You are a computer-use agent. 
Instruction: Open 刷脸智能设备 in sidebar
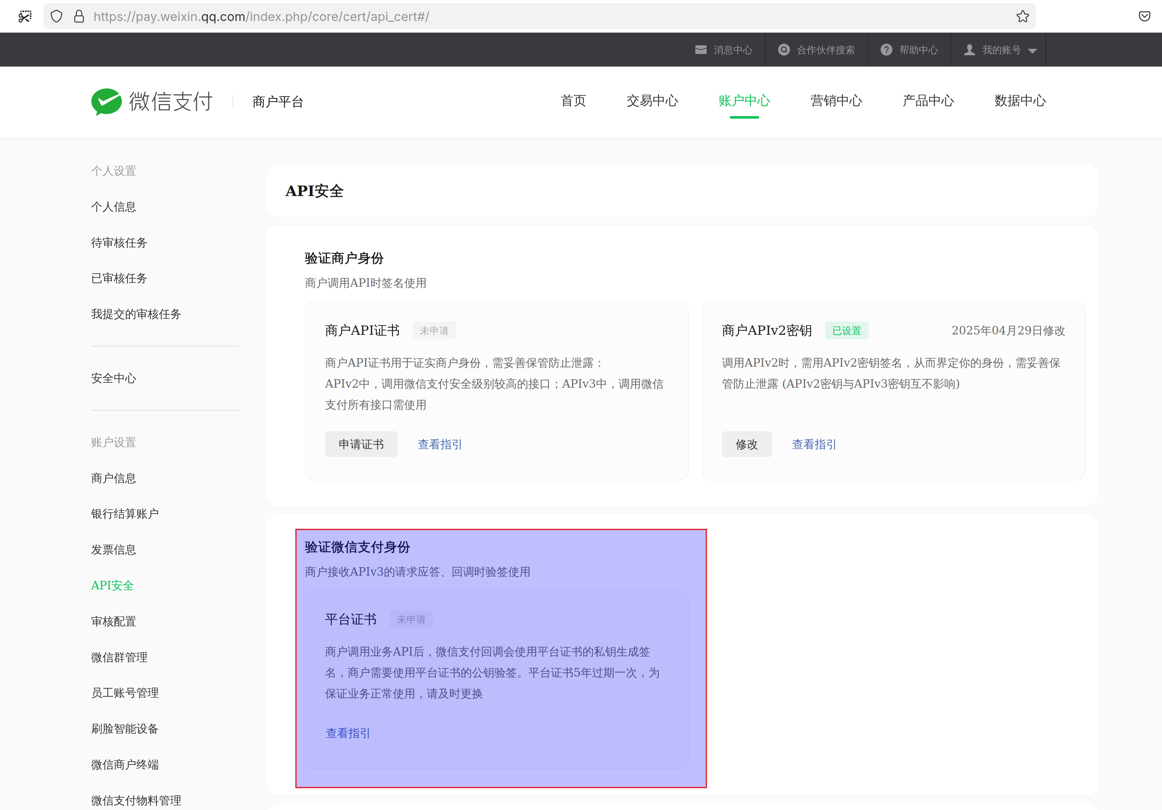125,729
